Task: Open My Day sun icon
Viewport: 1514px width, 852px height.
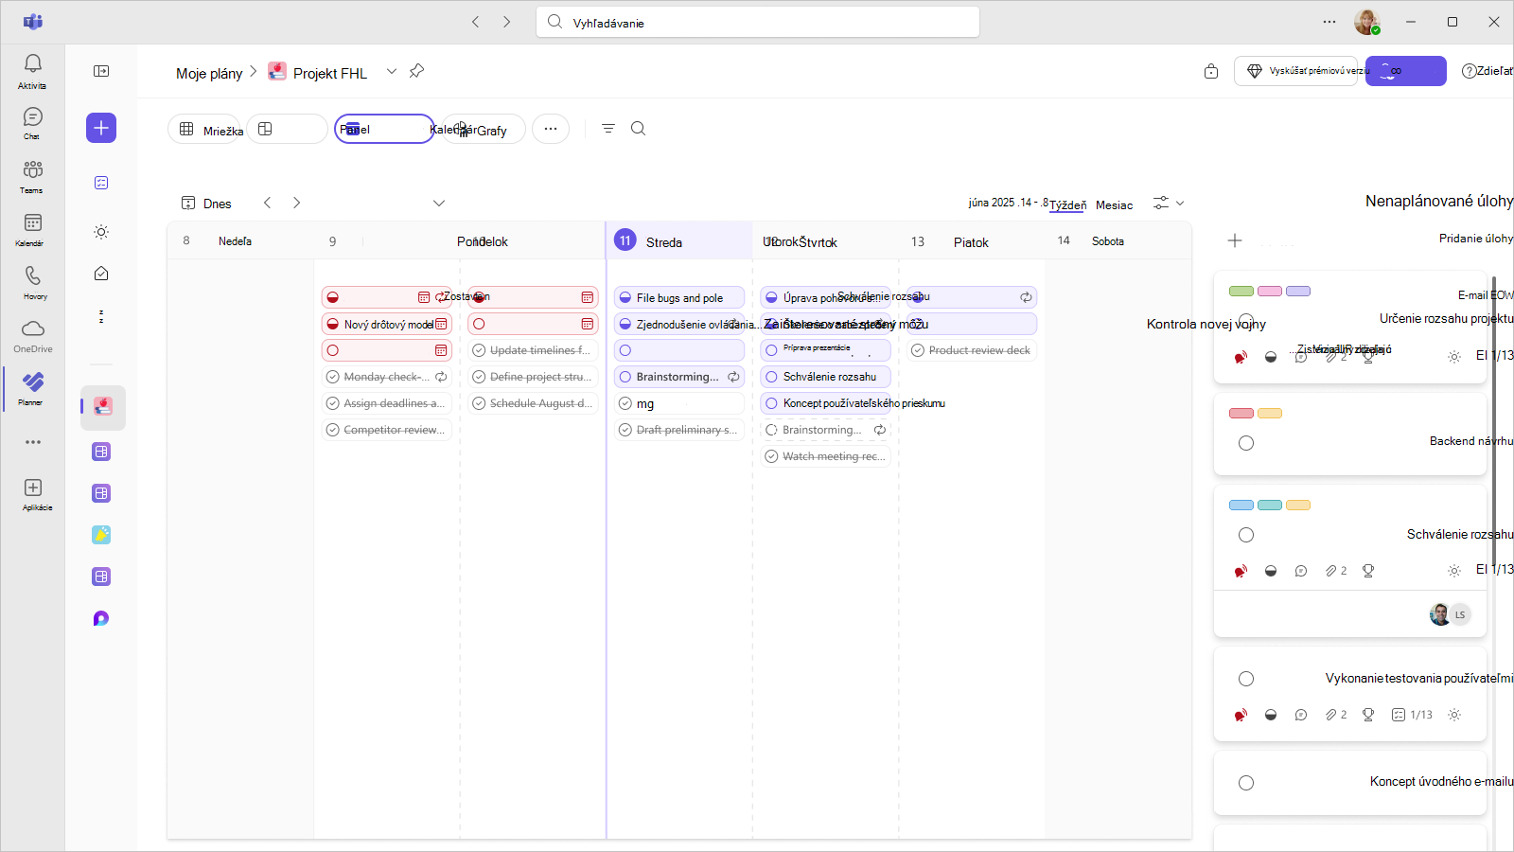Action: (101, 232)
